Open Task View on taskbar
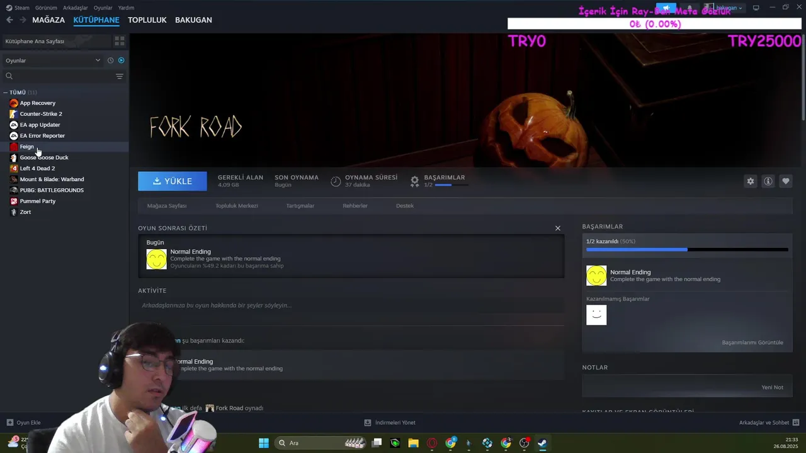Viewport: 806px width, 453px height. click(x=377, y=443)
